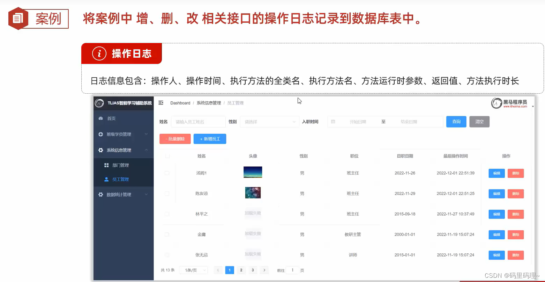
Task: Click the 系统信息管理 breadcrumb
Action: coord(209,103)
